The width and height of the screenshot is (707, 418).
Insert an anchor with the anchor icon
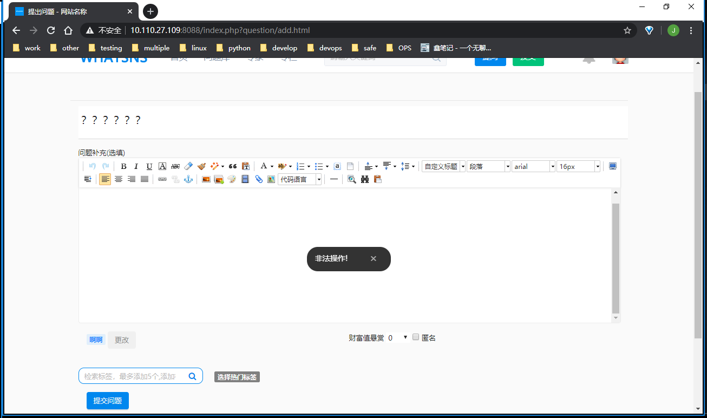188,179
